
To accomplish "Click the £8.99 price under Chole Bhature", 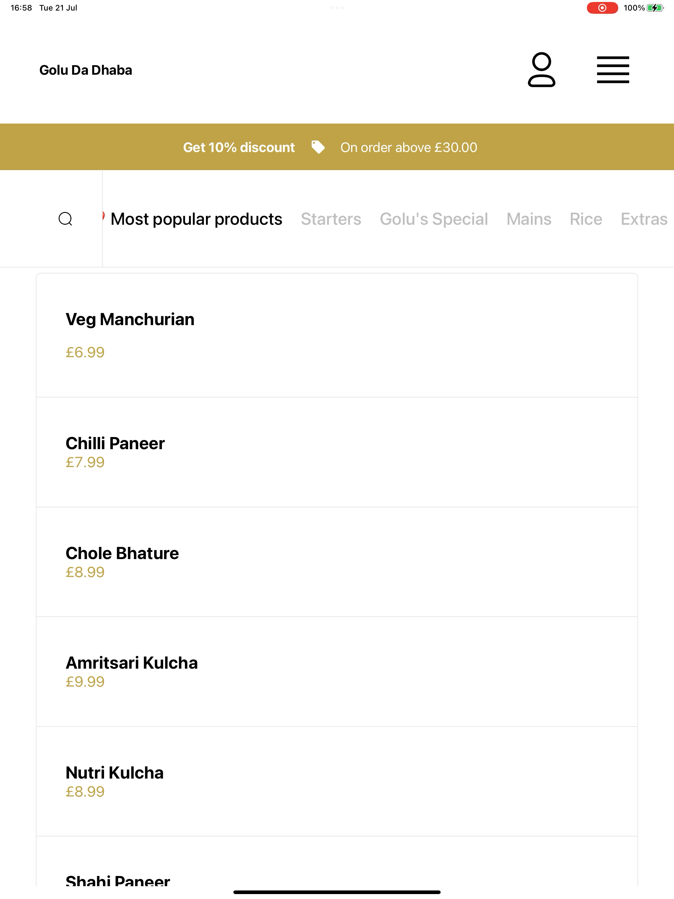I will tap(85, 572).
